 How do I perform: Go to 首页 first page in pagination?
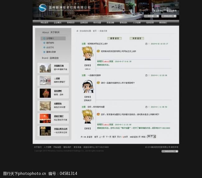96,137
